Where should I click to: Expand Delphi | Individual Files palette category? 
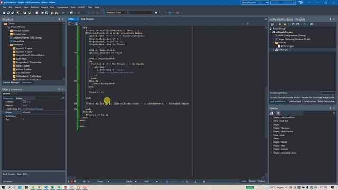271,118
